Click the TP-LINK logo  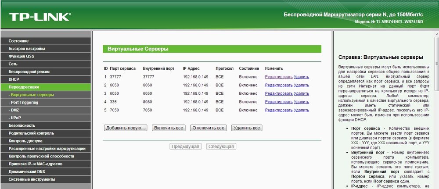pyautogui.click(x=40, y=17)
